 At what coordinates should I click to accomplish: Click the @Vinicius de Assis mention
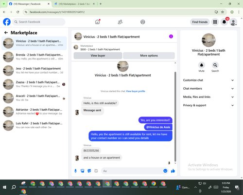158,127
